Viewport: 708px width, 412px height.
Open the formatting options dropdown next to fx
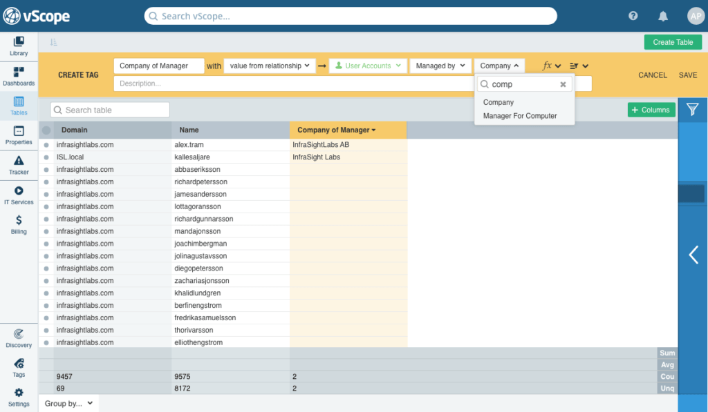579,66
